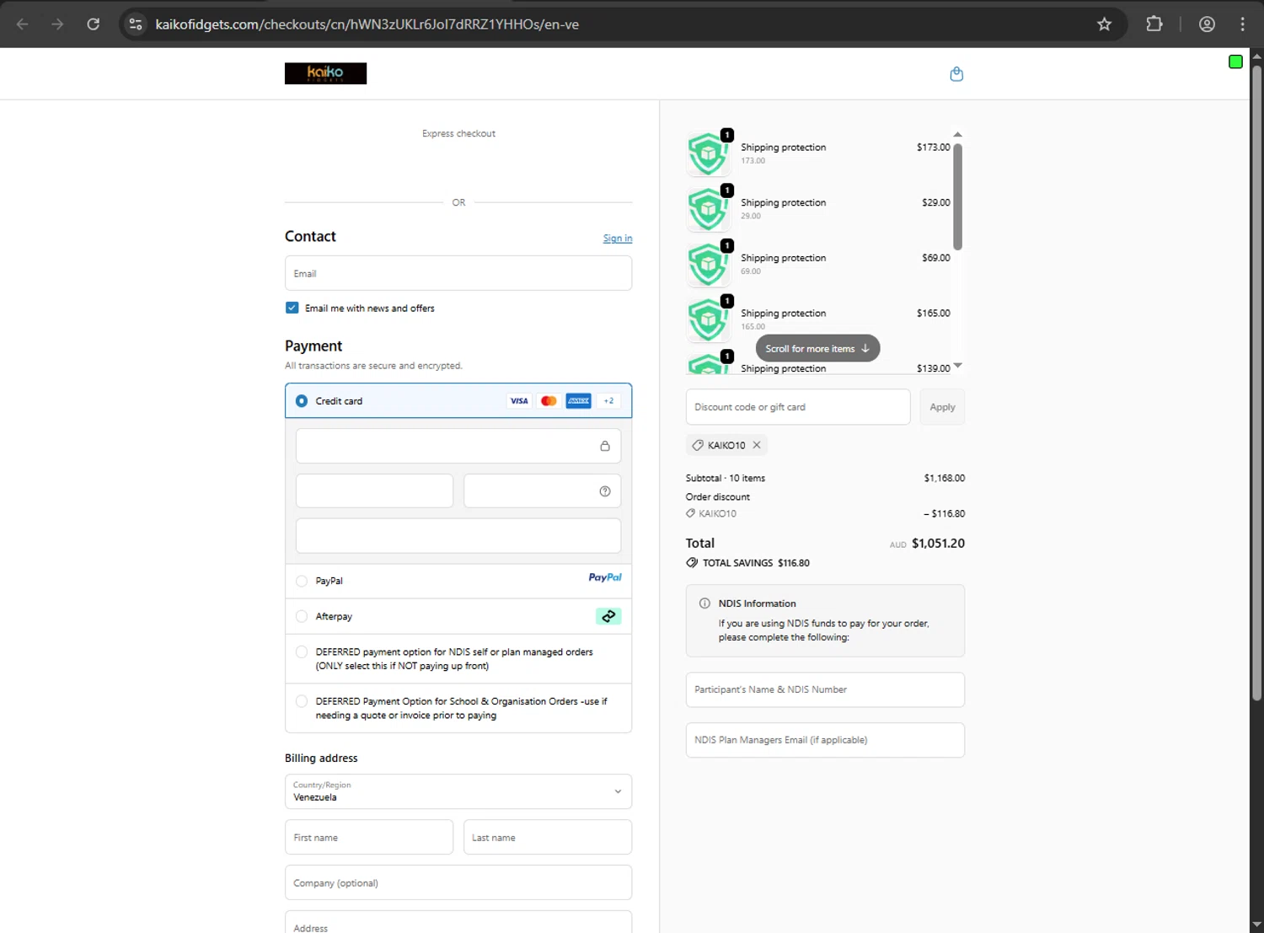The height and width of the screenshot is (933, 1264).
Task: Select the Credit card payment option
Action: (x=302, y=401)
